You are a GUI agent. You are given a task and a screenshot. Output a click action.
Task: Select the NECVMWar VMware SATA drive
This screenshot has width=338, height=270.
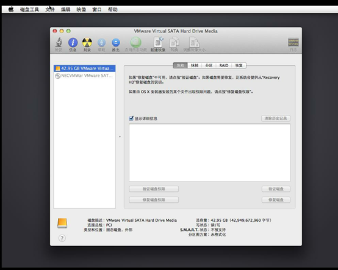click(x=84, y=76)
